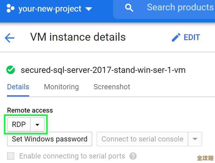Click the back arrow to leave instance details
This screenshot has height=163, width=215.
coord(9,37)
